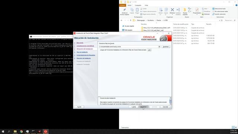
Task: Click the Ver button in installer
Action: coord(149,50)
